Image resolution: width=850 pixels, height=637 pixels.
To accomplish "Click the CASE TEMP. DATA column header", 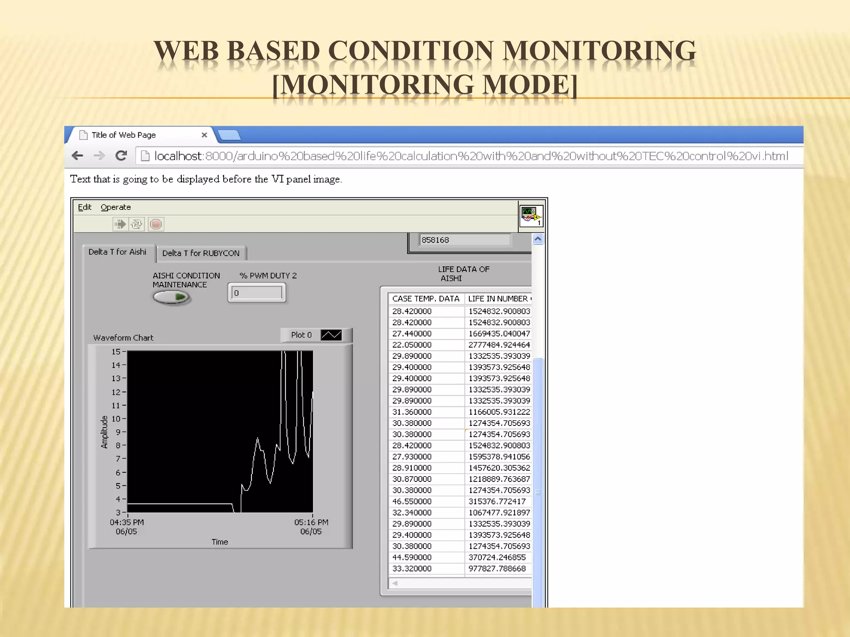I will click(426, 299).
